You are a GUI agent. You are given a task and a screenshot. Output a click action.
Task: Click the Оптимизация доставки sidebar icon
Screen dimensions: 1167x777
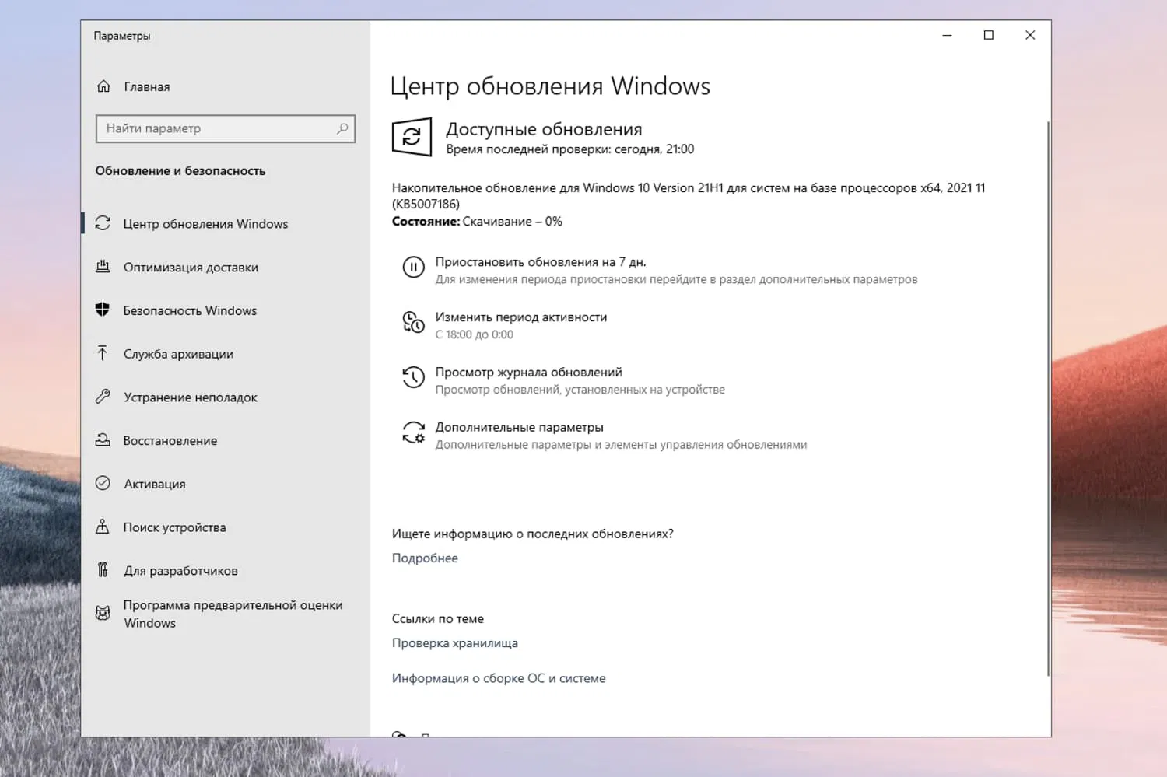[103, 267]
